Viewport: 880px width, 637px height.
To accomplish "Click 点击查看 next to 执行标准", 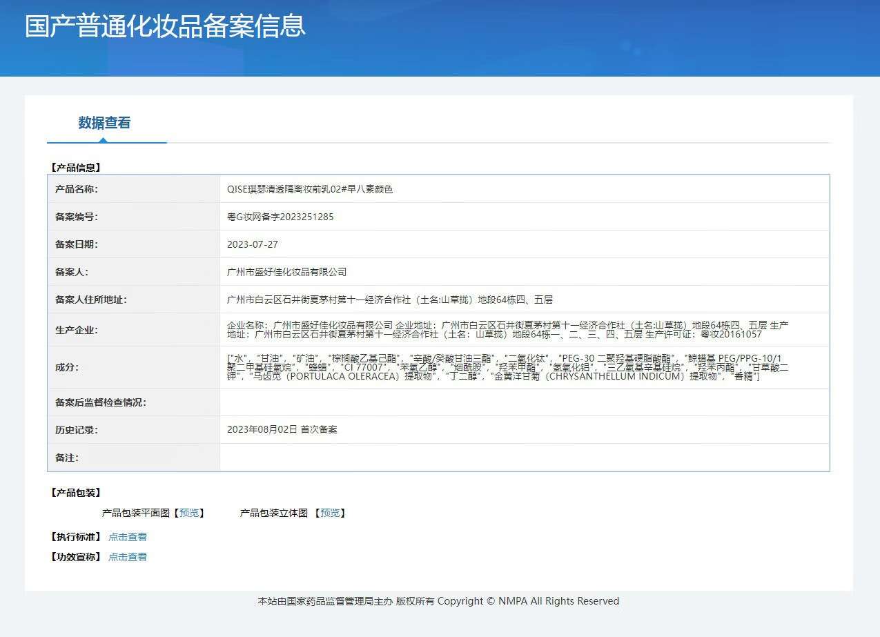I will pyautogui.click(x=128, y=537).
